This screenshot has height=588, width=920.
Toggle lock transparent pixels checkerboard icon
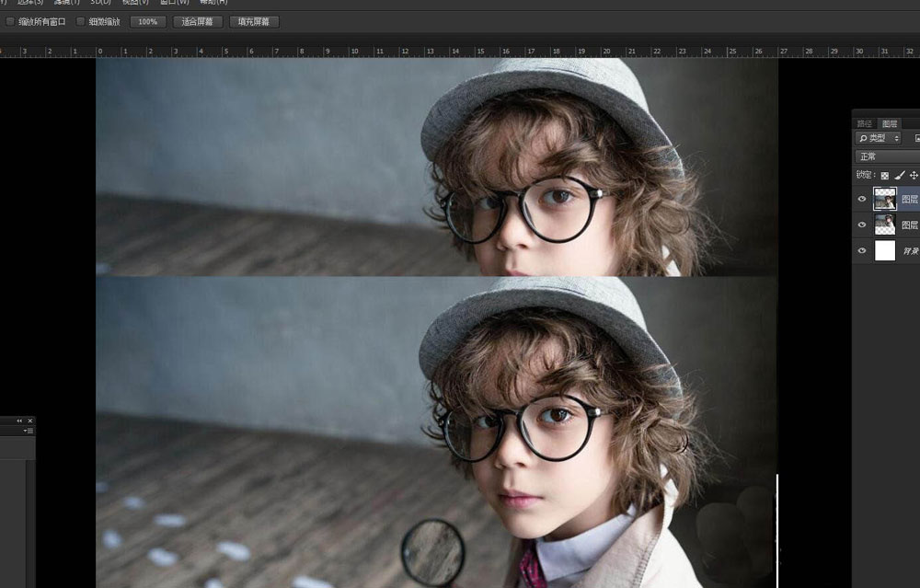[885, 176]
